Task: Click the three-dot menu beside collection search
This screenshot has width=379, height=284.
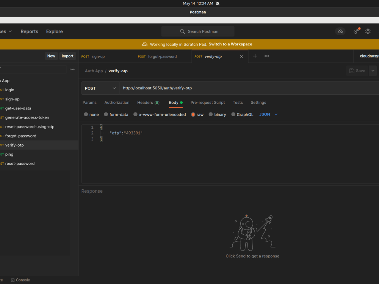Action: coord(72,69)
